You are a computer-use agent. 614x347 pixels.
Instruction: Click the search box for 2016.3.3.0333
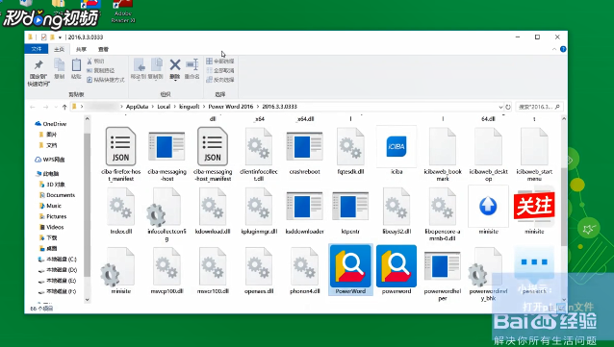pos(539,107)
